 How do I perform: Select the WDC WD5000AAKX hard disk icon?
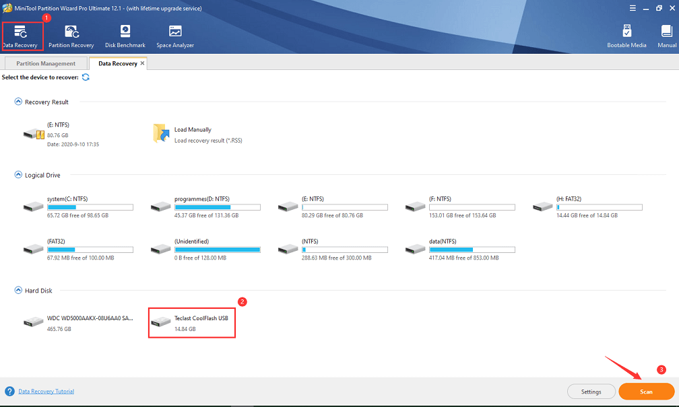[34, 322]
